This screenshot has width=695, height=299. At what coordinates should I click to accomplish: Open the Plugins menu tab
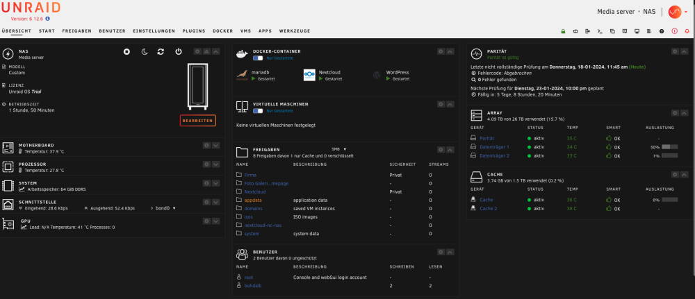(x=194, y=31)
